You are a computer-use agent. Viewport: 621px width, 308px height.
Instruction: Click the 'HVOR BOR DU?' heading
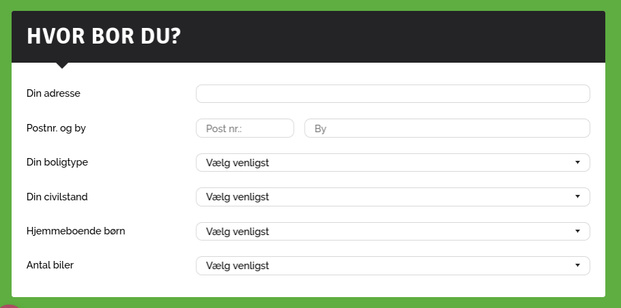click(104, 36)
